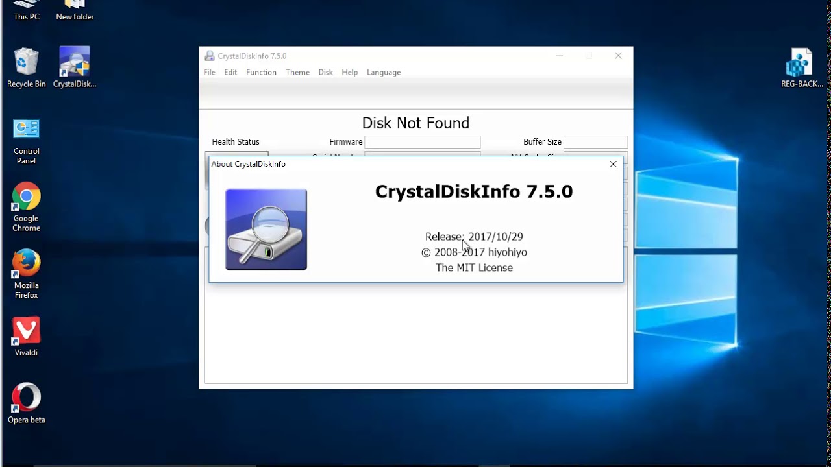
Task: Open the Function menu
Action: 261,72
